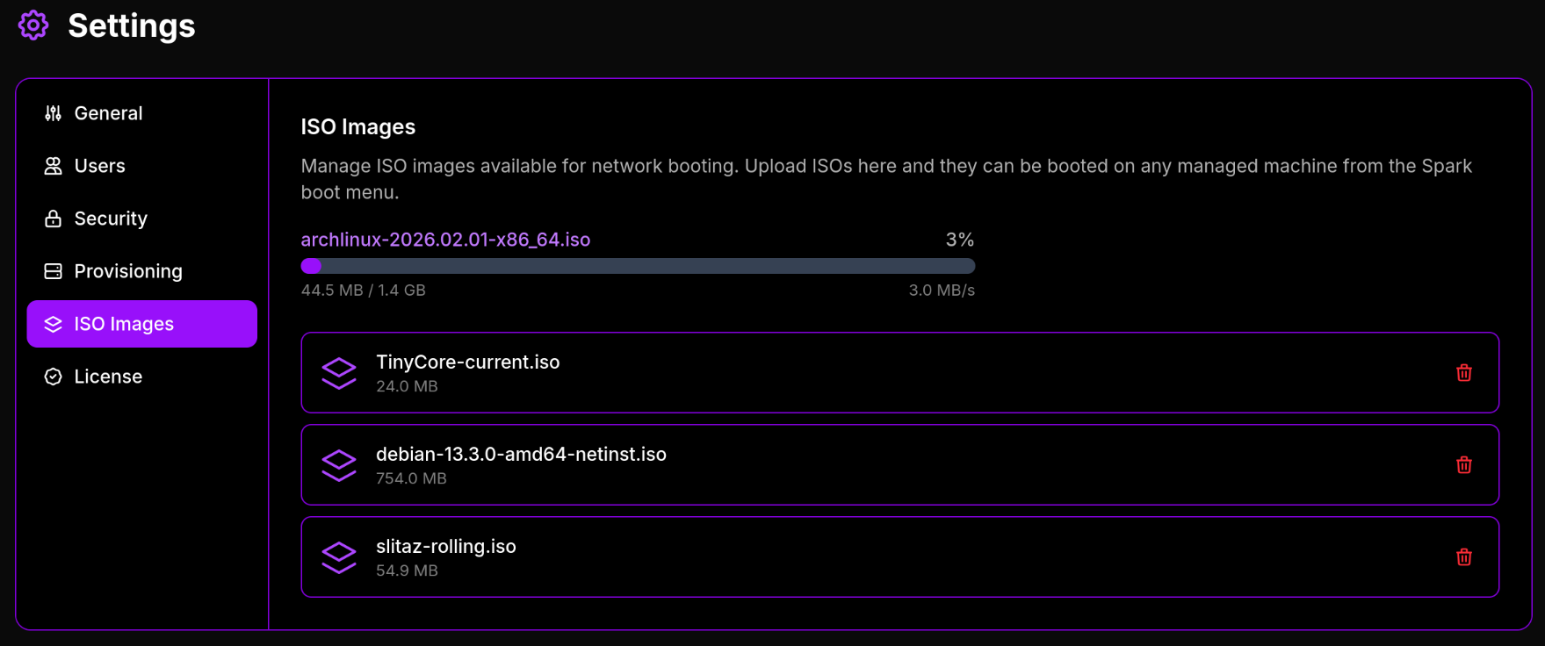Click the layers icon beside TinyCore-current.iso
Image resolution: width=1545 pixels, height=646 pixels.
coord(339,372)
